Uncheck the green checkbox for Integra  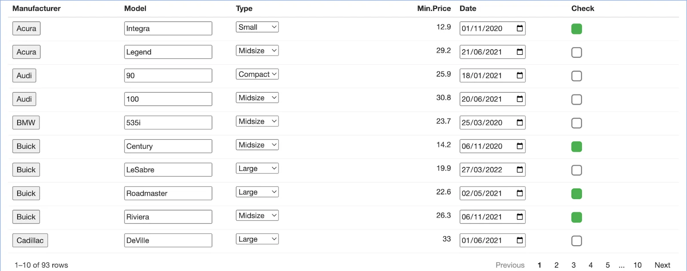[577, 29]
